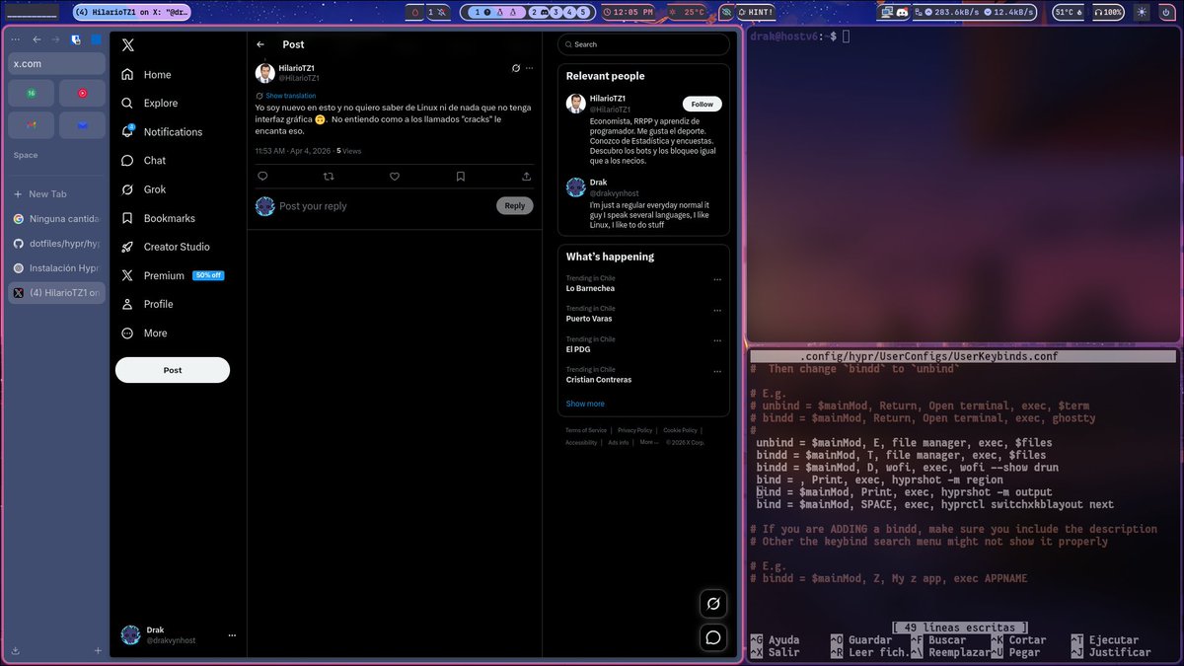Click the x.com address bar
The height and width of the screenshot is (666, 1184).
[x=56, y=63]
